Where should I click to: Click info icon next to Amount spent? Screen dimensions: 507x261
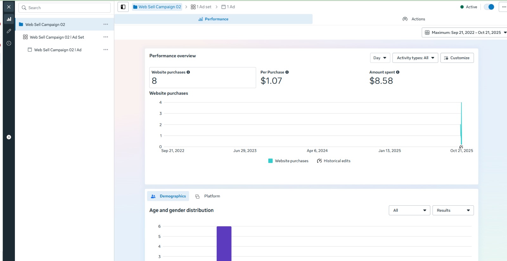click(398, 72)
